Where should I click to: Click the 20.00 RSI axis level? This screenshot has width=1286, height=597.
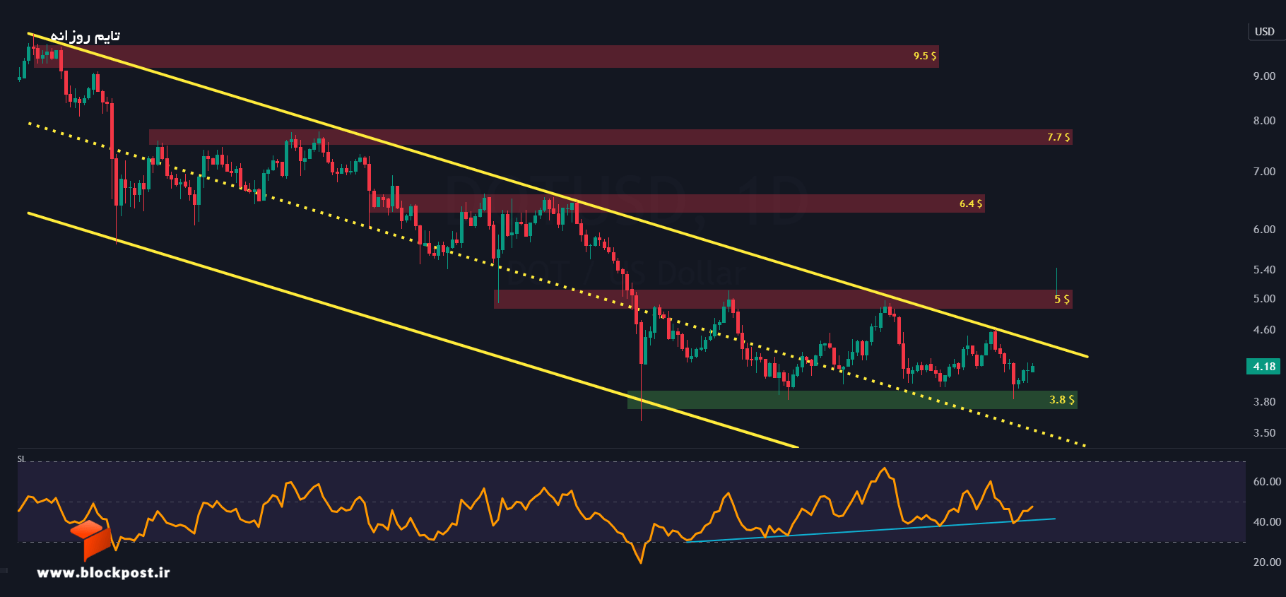(1267, 562)
